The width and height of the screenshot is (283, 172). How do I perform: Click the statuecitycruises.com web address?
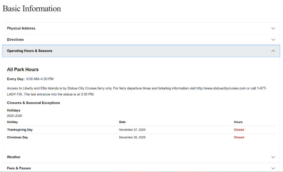tap(221, 88)
